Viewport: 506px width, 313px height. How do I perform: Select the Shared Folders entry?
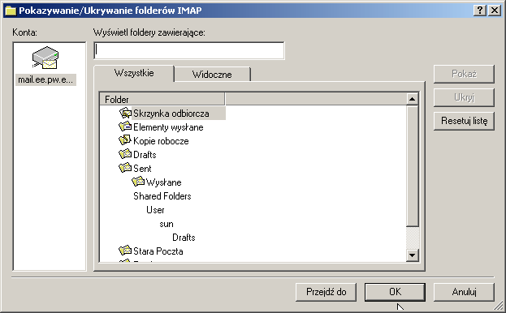click(162, 196)
